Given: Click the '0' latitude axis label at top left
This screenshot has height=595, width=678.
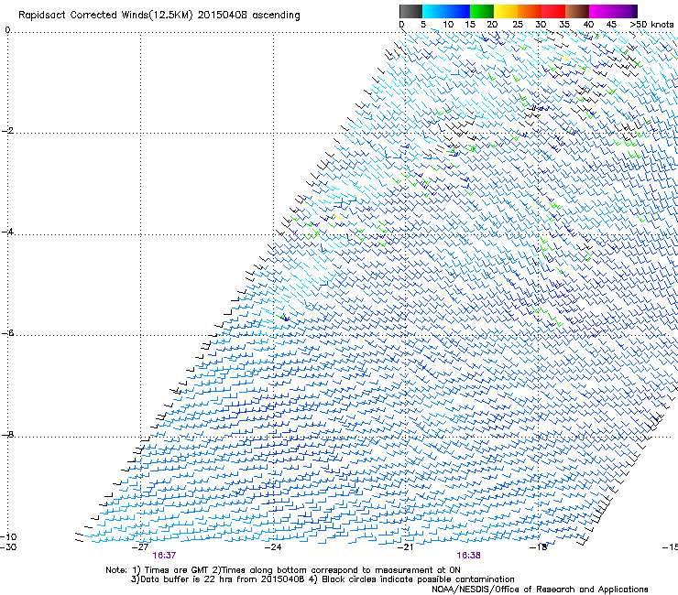Looking at the screenshot, I should coord(7,30).
